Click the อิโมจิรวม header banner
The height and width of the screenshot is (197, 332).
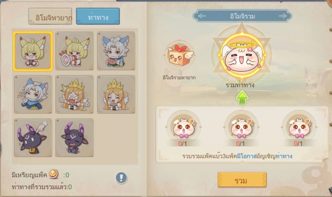(243, 16)
